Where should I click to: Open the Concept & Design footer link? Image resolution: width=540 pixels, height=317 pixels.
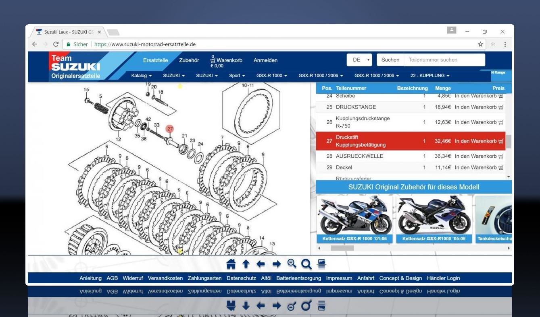click(x=400, y=278)
